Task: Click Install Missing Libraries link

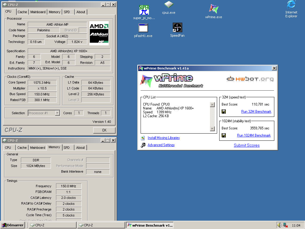Action: pyautogui.click(x=164, y=138)
